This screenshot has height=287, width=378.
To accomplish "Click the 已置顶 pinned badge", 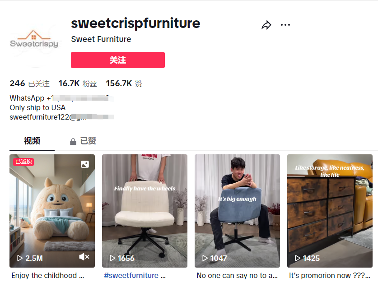I will 23,162.
